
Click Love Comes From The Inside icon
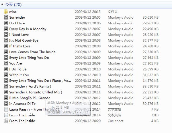pyautogui.click(x=6, y=52)
